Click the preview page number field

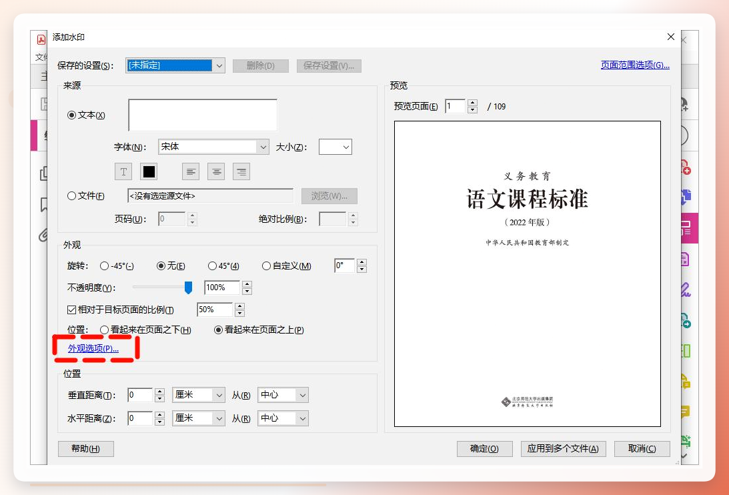[455, 106]
